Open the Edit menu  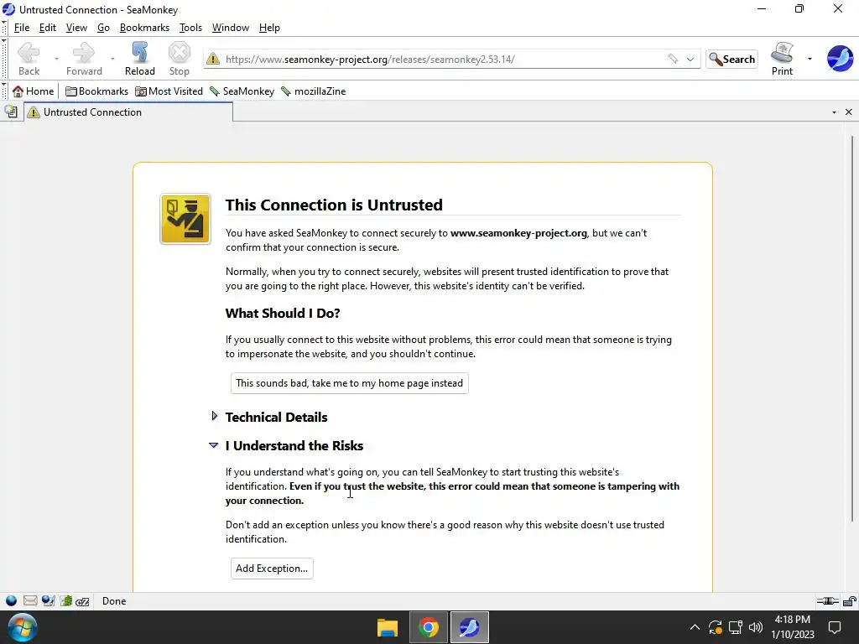point(48,28)
